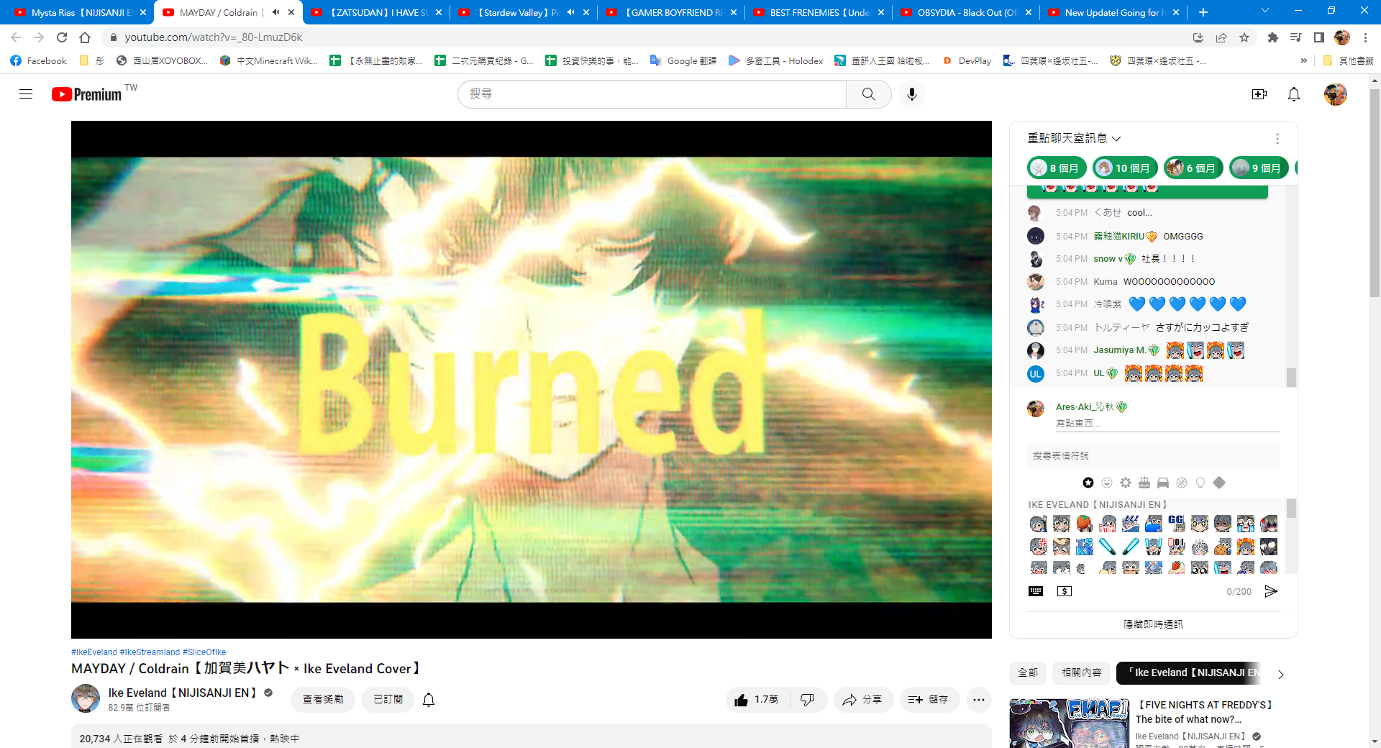Dislike the video with thumbs down

[808, 699]
